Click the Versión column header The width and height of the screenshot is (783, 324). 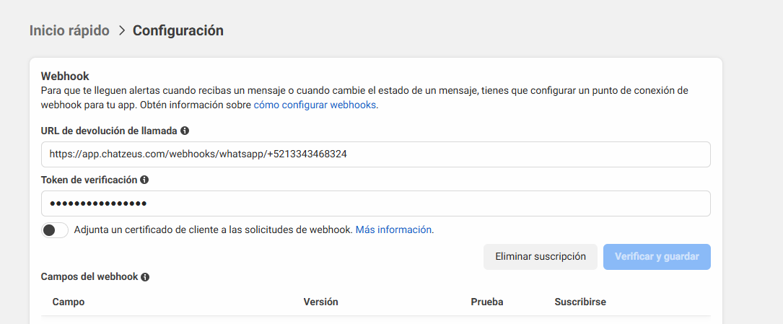(x=320, y=302)
